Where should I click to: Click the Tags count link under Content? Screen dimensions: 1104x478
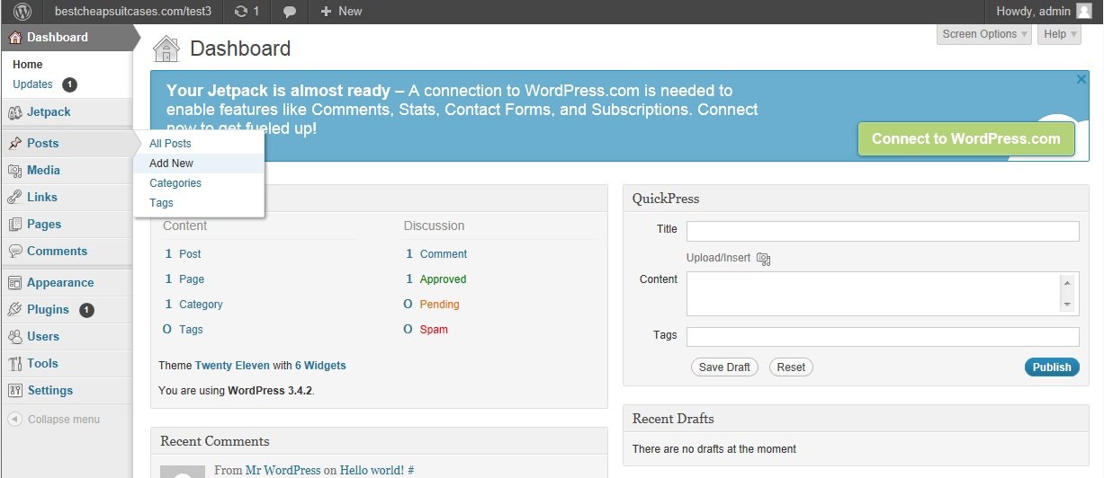point(191,330)
